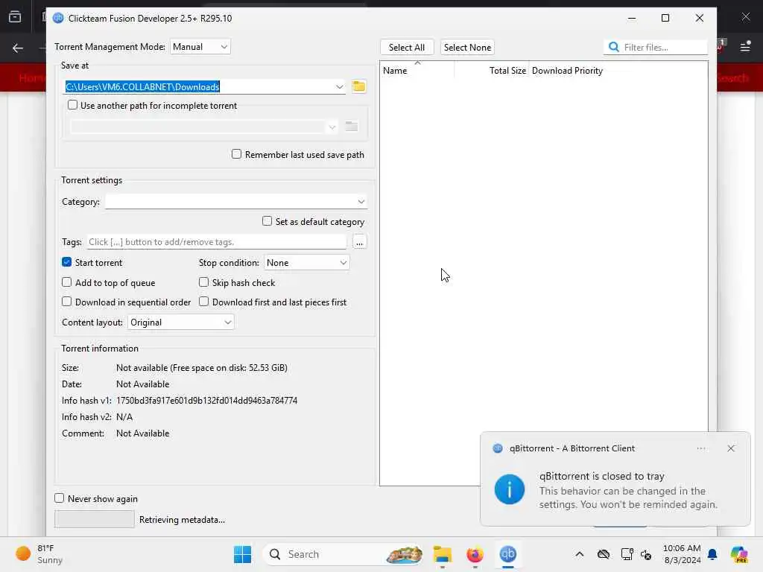Click the Filter files magnifier icon
Image resolution: width=763 pixels, height=572 pixels.
(x=614, y=47)
